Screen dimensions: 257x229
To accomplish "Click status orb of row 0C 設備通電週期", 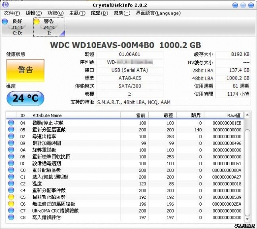I will point(11,163).
